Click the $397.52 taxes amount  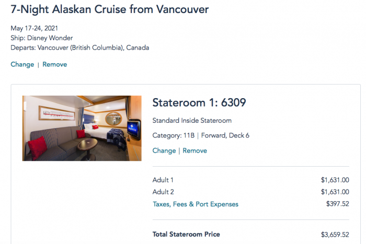tap(337, 204)
